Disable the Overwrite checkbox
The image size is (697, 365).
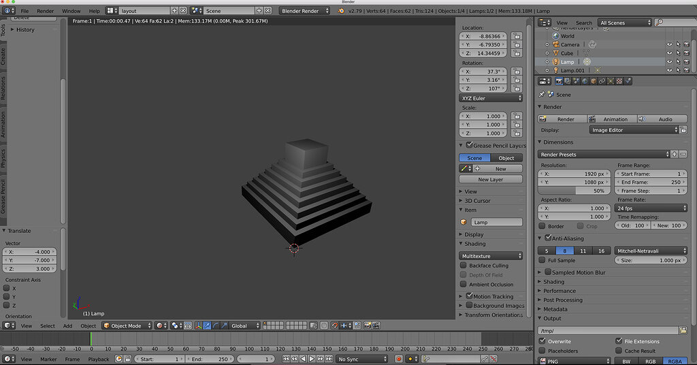point(542,341)
